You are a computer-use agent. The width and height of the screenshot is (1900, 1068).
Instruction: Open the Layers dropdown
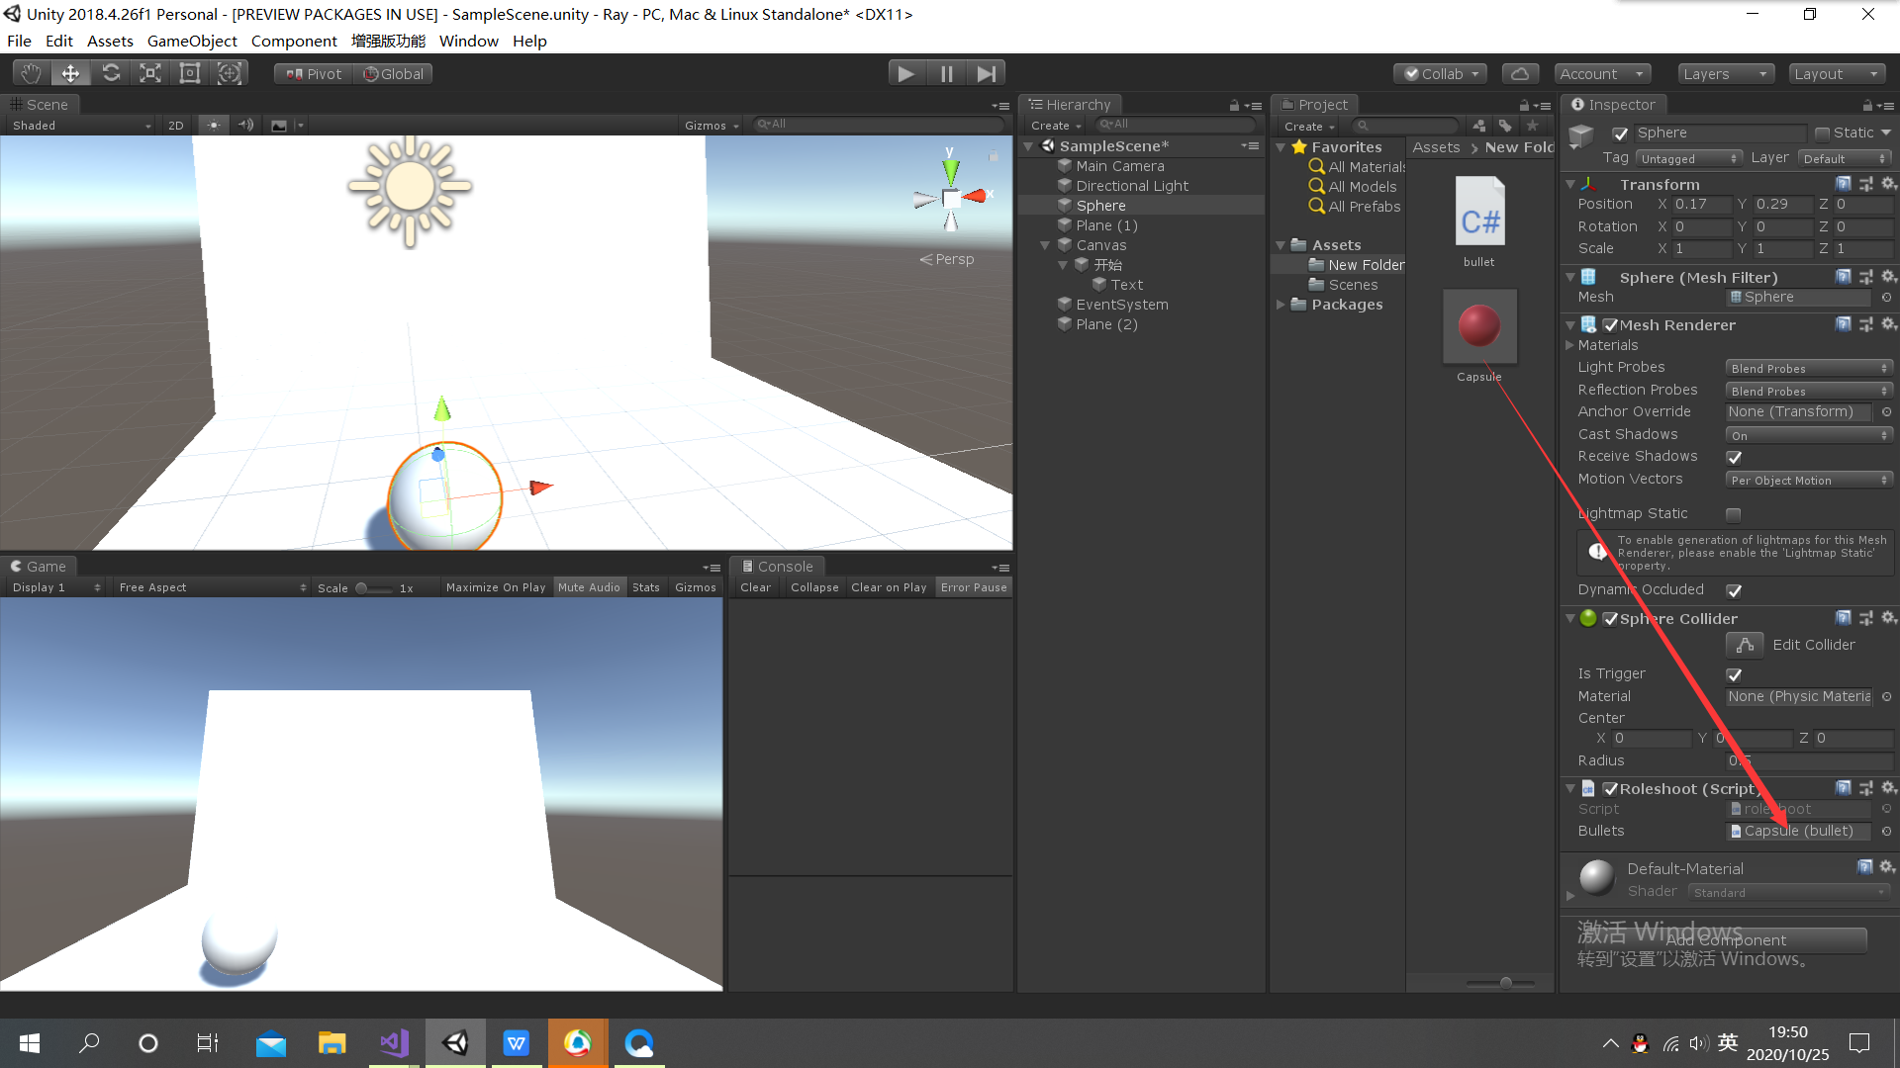tap(1725, 73)
